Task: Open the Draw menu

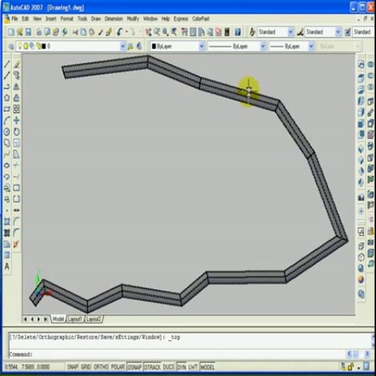Action: (96, 19)
